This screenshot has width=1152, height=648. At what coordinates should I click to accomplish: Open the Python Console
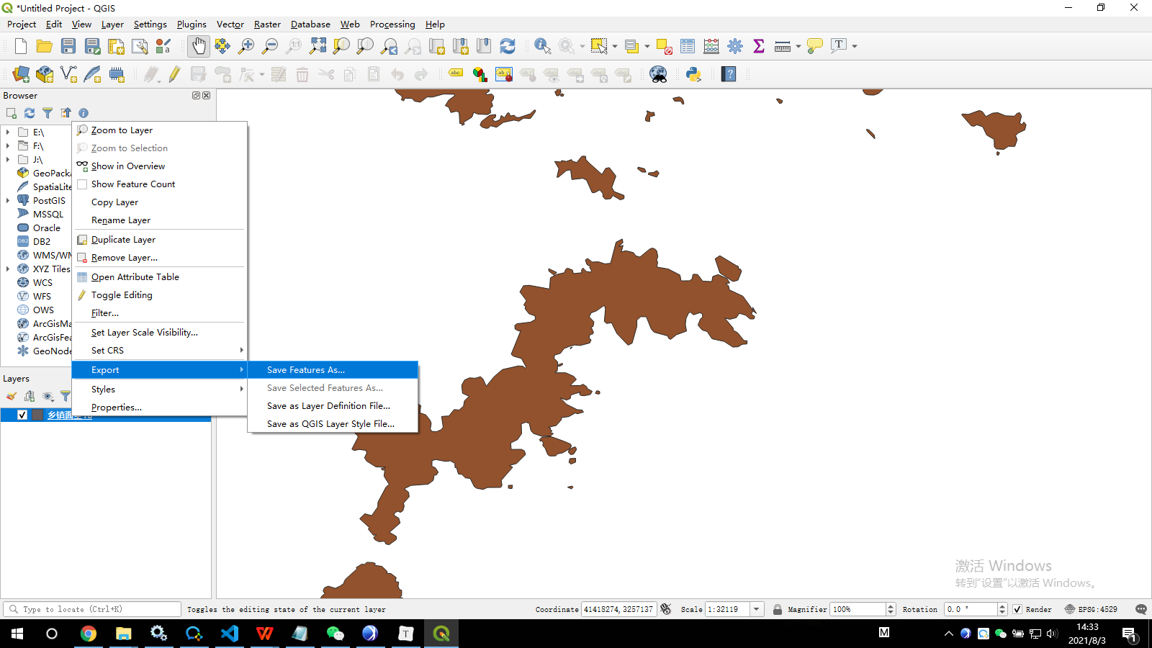692,74
